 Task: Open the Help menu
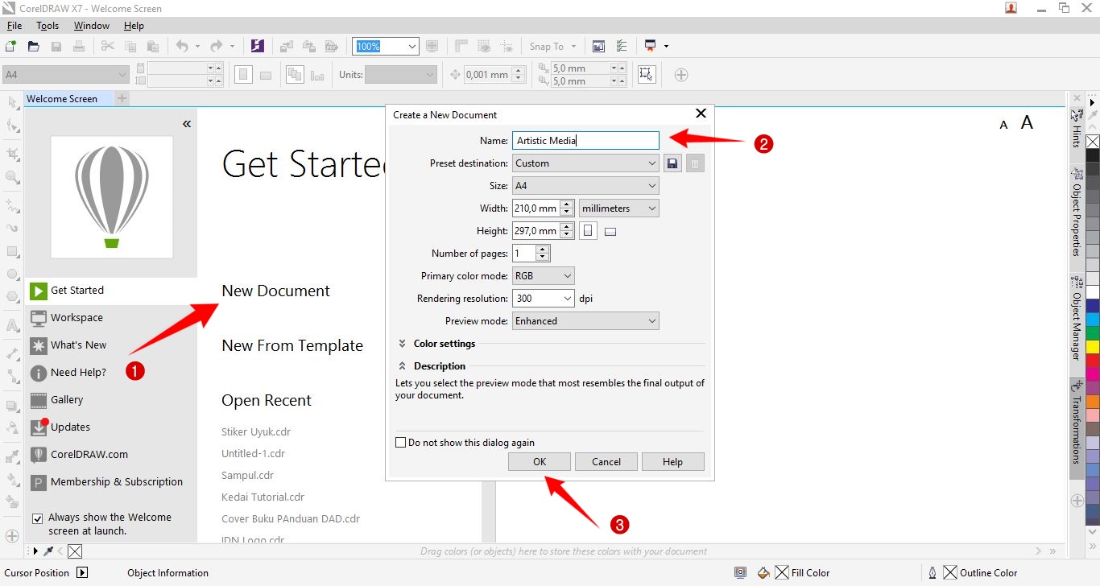(x=134, y=26)
